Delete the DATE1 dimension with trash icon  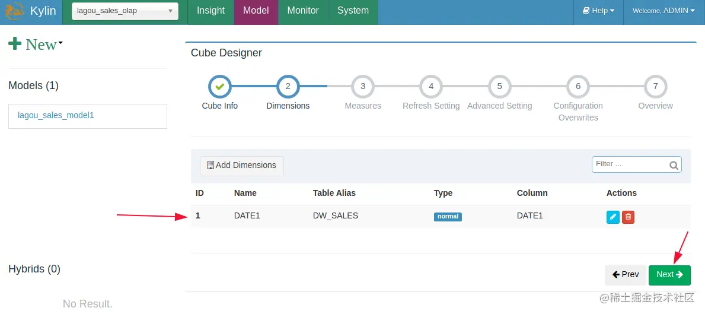(628, 217)
